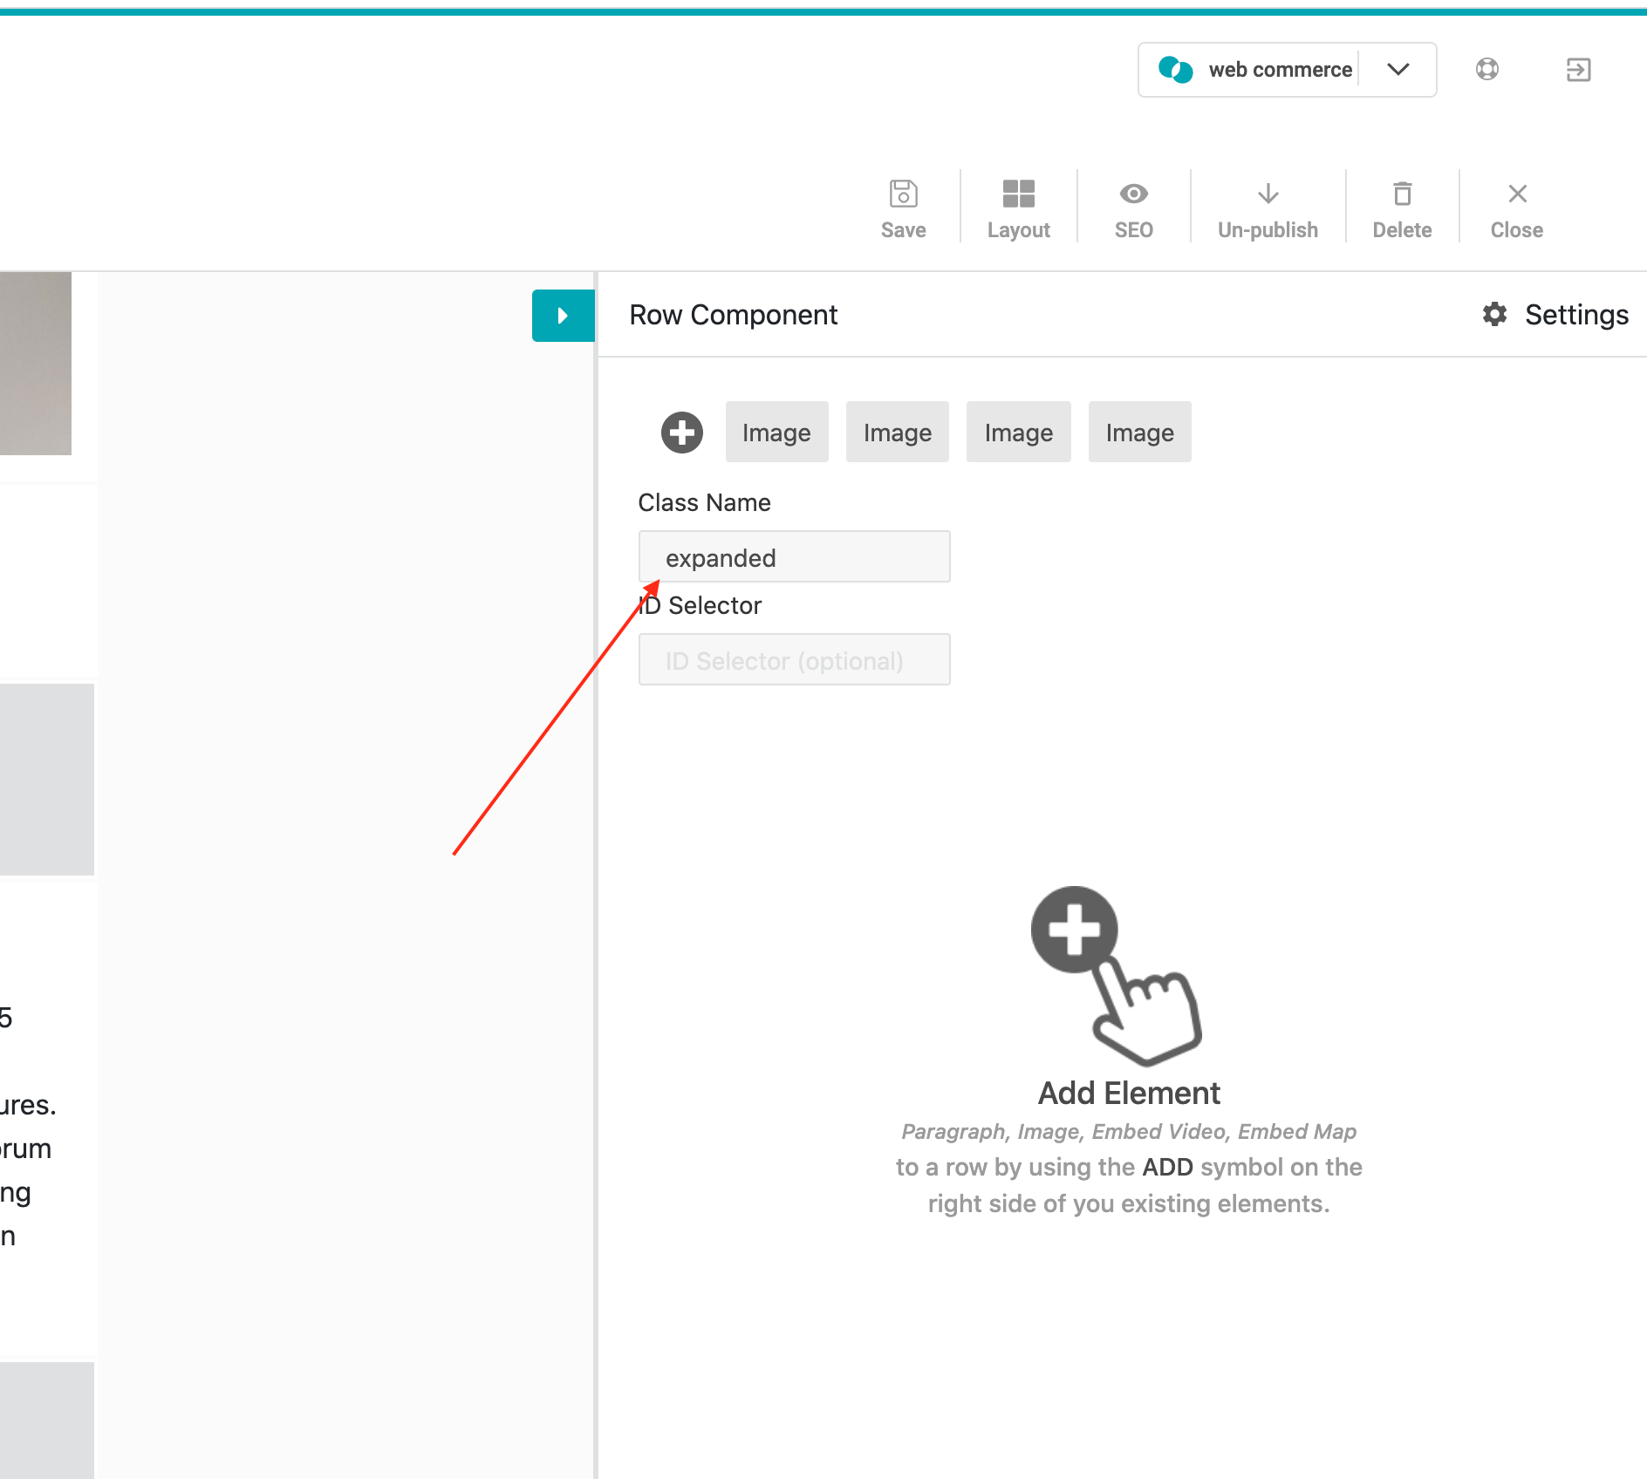Select the third Image element button
The height and width of the screenshot is (1479, 1647).
1019,432
